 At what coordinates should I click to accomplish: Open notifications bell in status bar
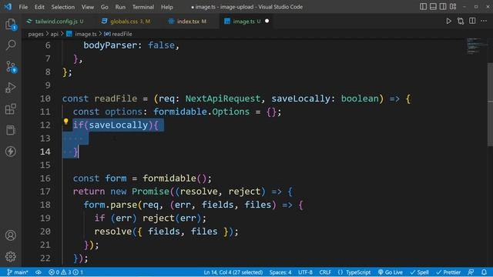pos(485,272)
